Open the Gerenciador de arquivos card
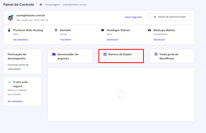 coord(70,56)
